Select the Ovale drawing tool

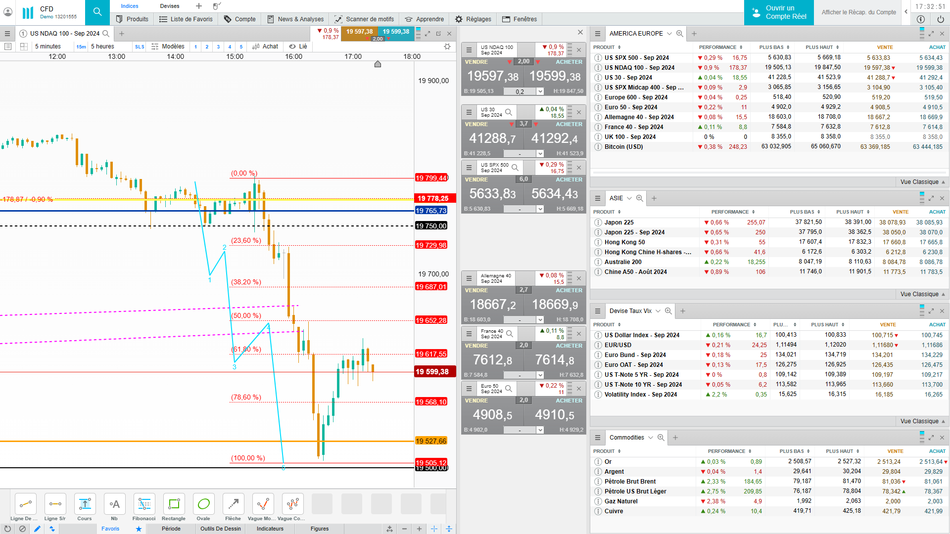[203, 504]
